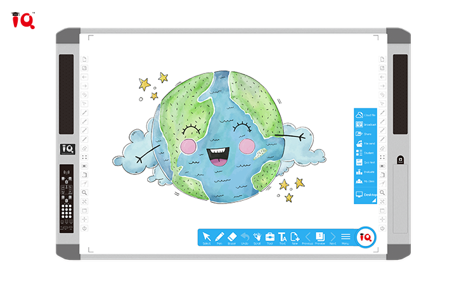Open the Tool briefcase
The image size is (466, 289).
pos(269,237)
